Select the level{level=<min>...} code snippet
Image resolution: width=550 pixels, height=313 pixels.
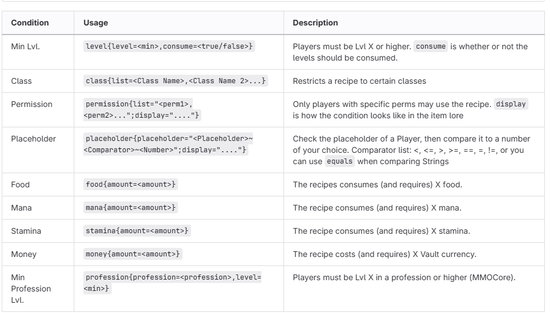tap(169, 47)
